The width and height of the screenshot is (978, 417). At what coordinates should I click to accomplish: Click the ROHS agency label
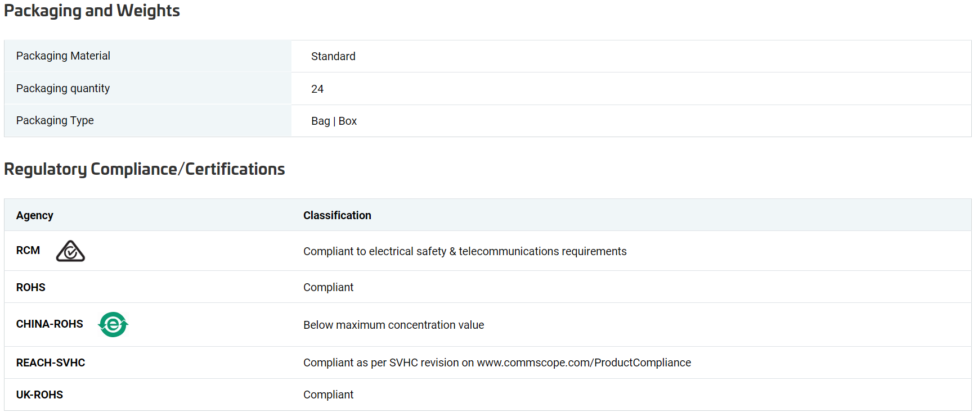31,287
